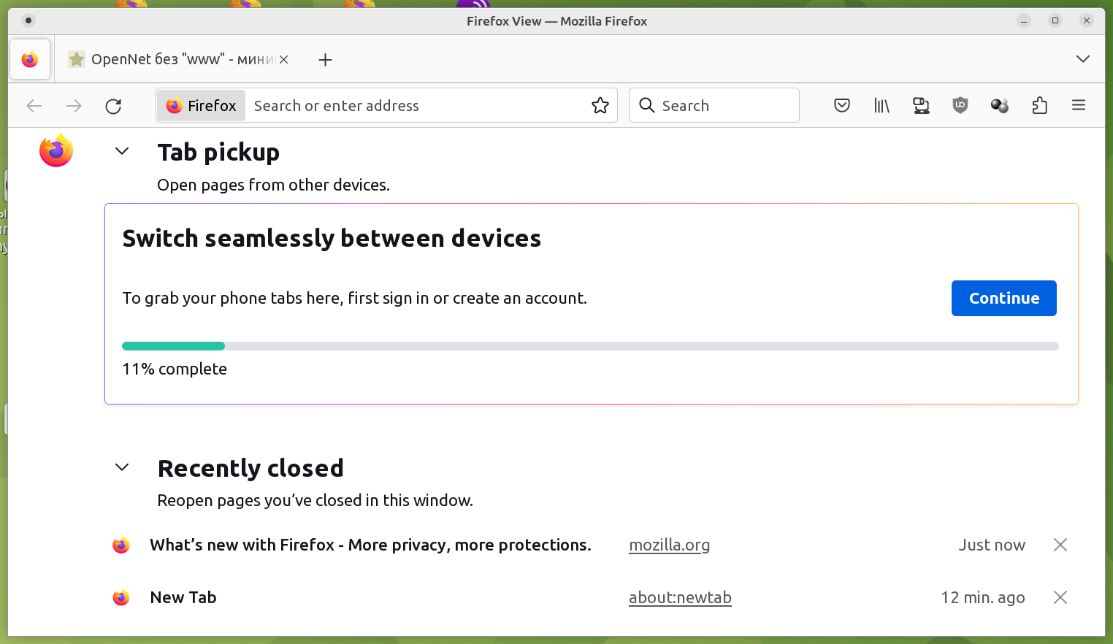Click the 'Recently closed' heading
The width and height of the screenshot is (1113, 644).
pyautogui.click(x=250, y=468)
